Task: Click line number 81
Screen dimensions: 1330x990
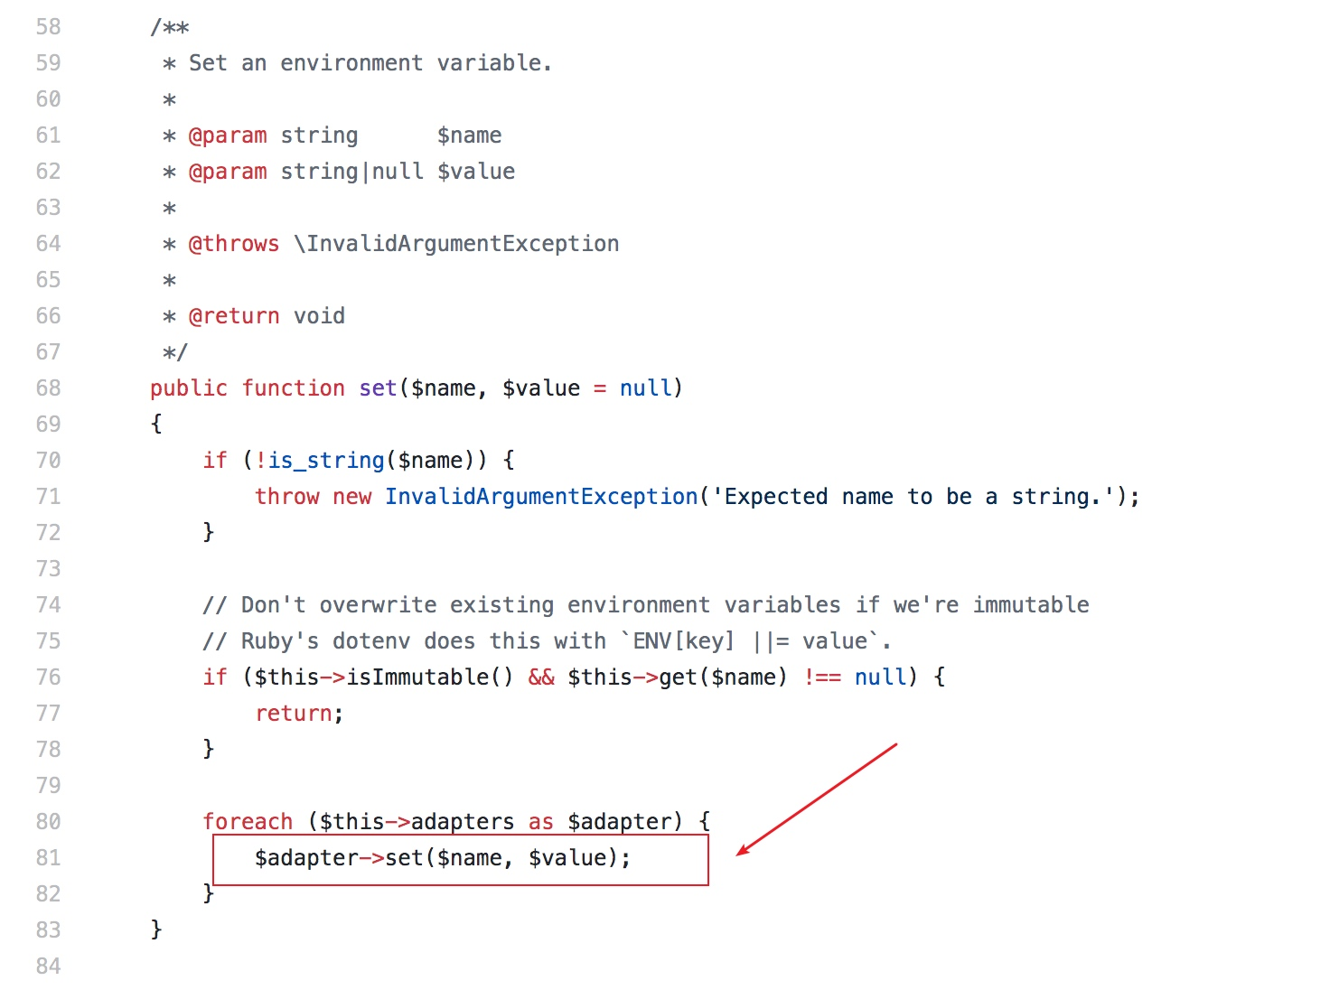Action: click(x=48, y=858)
